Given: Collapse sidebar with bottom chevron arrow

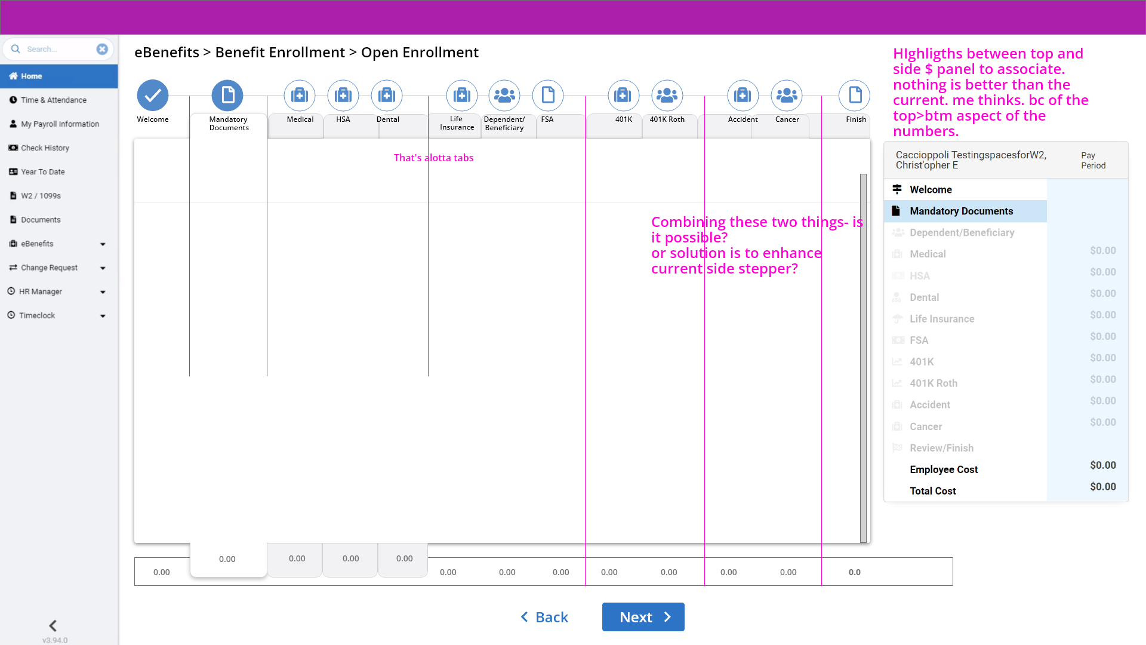Looking at the screenshot, I should tap(53, 625).
